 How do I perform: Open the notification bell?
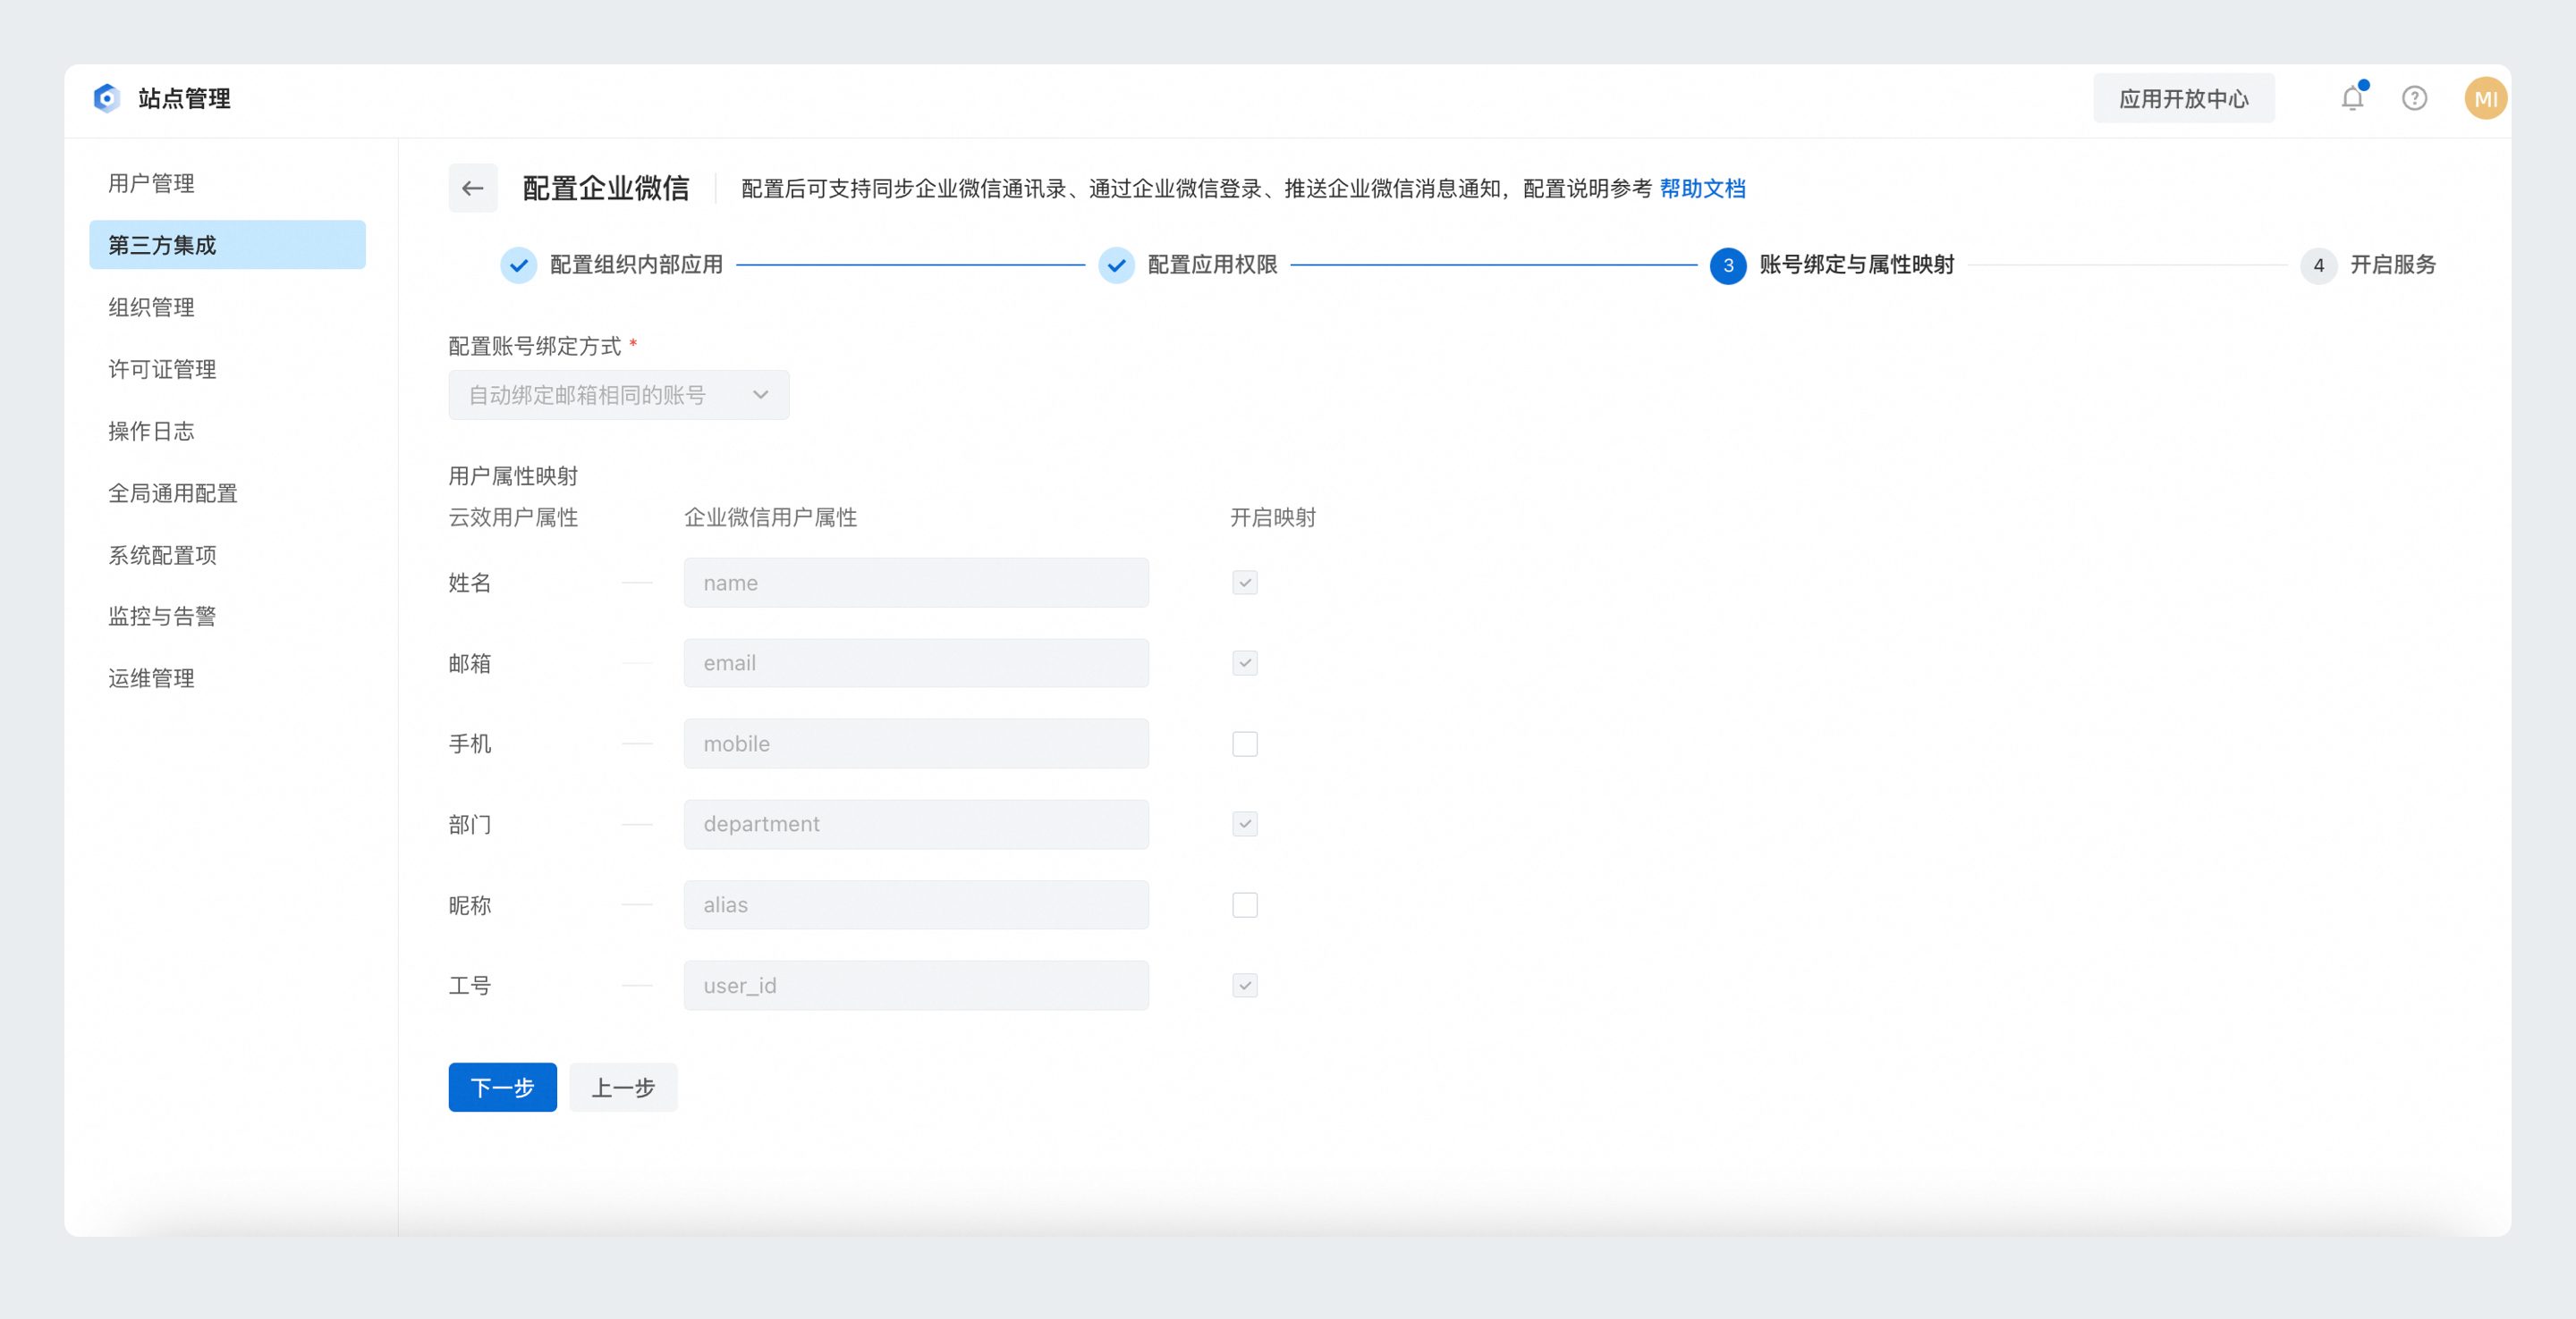2353,98
